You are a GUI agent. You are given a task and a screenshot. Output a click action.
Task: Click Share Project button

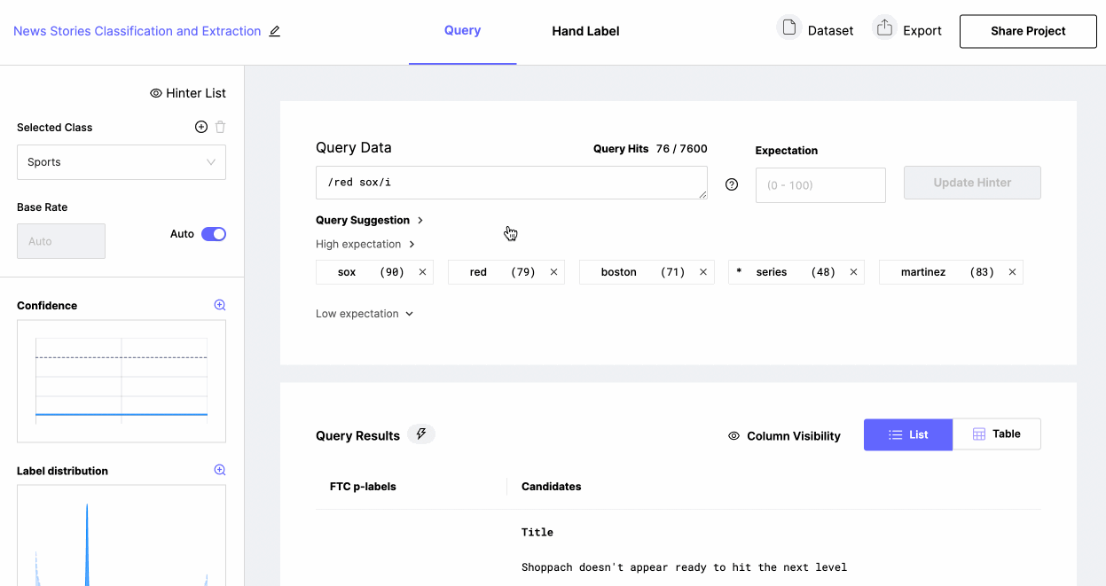pos(1028,31)
